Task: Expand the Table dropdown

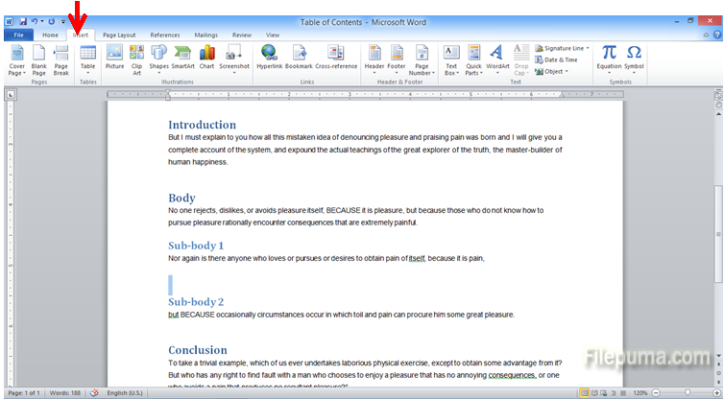Action: click(87, 70)
